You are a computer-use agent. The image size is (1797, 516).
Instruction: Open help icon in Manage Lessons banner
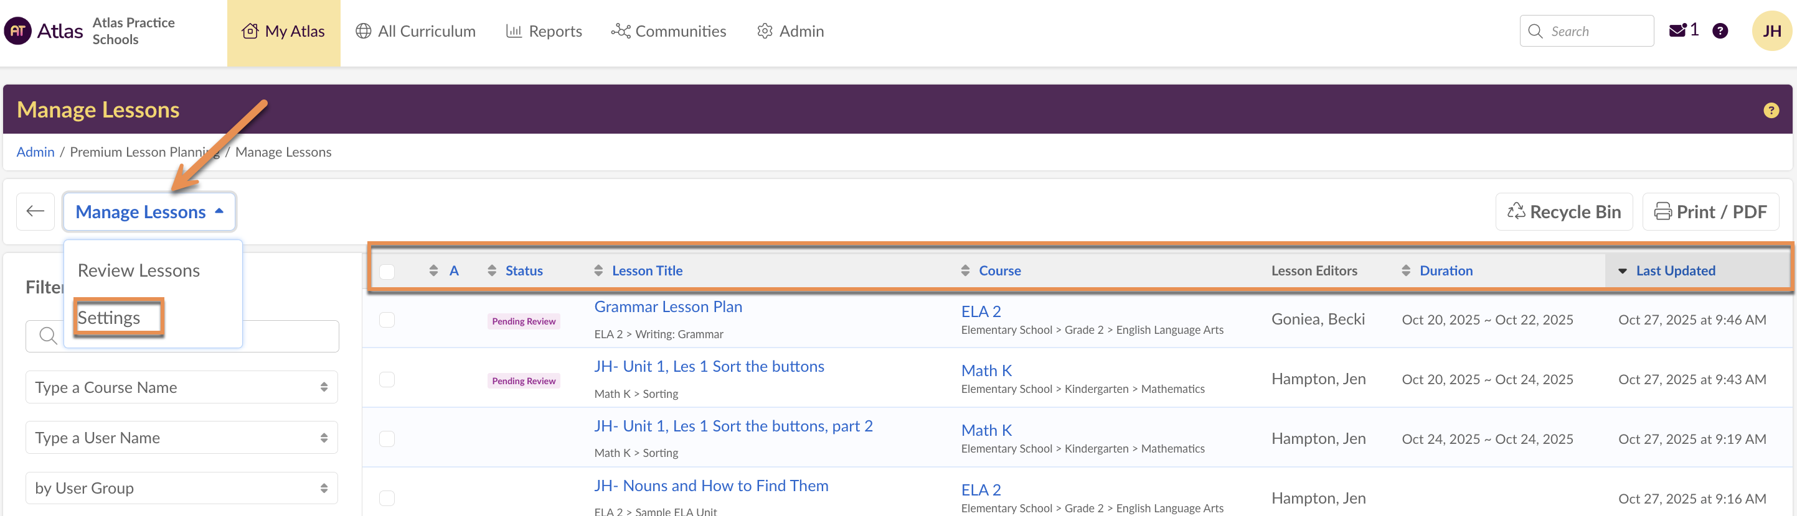click(x=1770, y=111)
